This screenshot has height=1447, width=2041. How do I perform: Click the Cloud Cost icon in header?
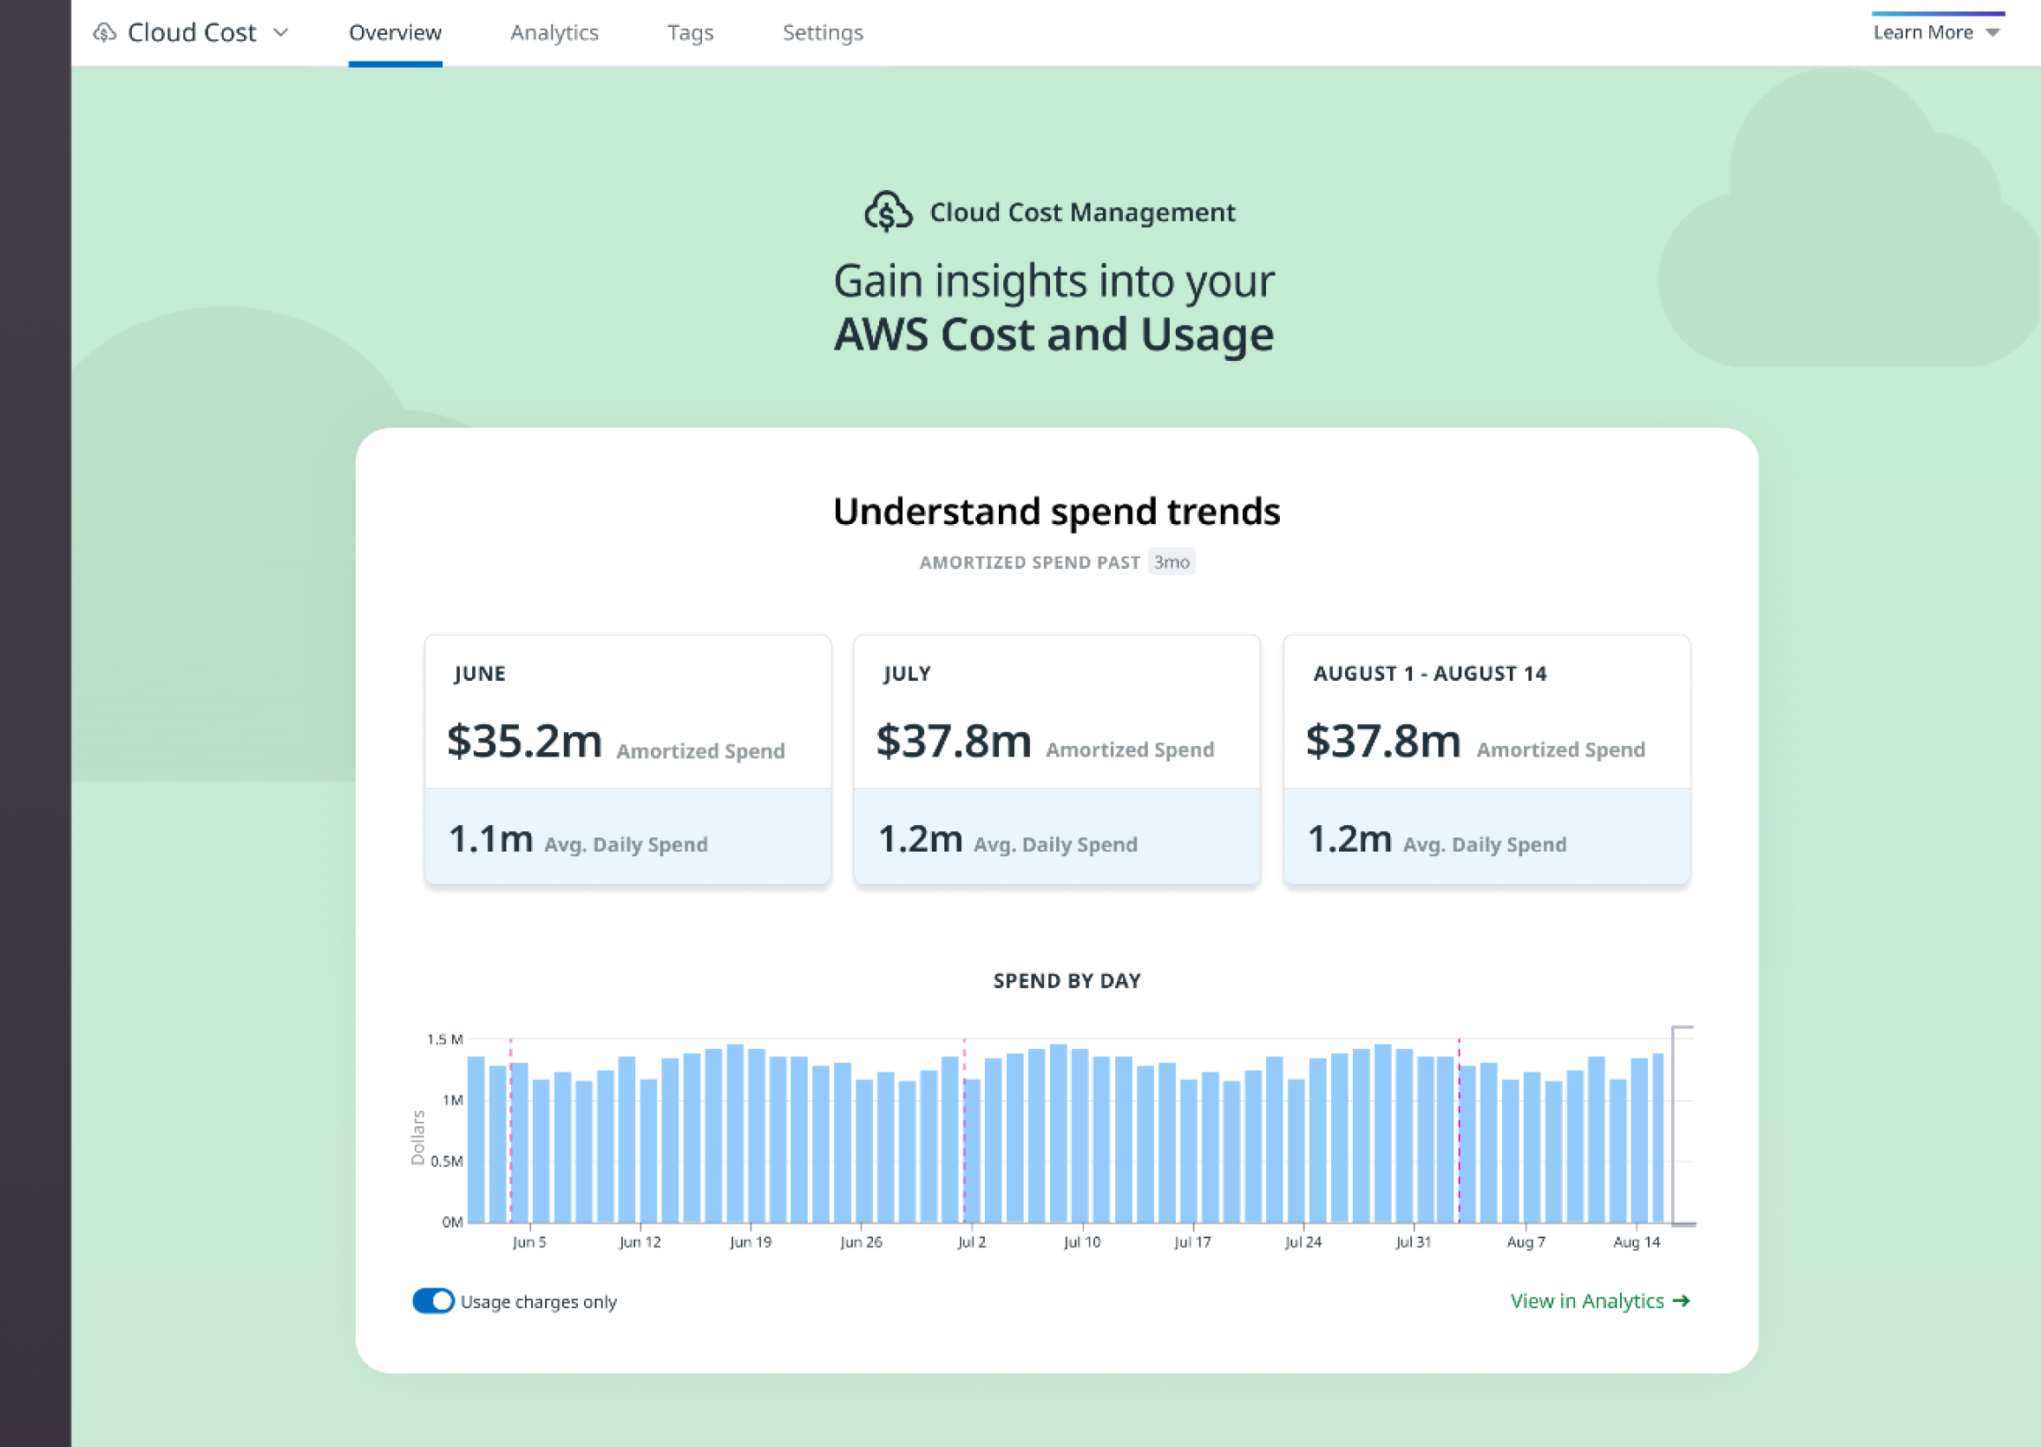[x=104, y=33]
